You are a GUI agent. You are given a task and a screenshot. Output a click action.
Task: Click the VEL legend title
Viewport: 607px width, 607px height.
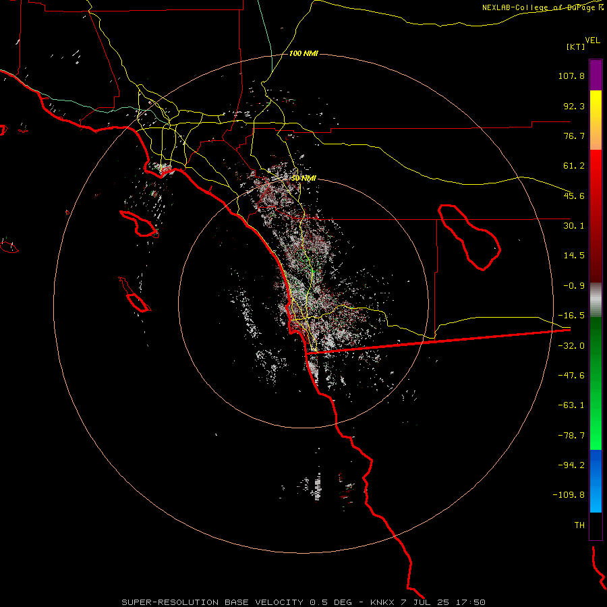pos(592,40)
